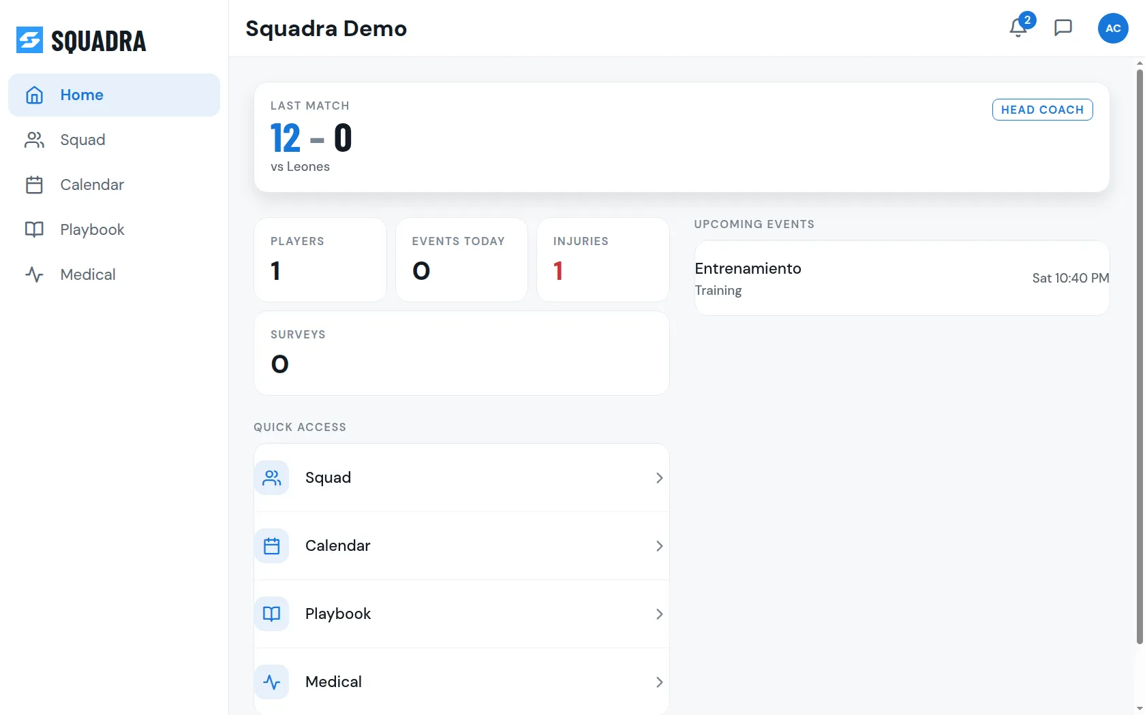Open Squad from the sidebar menu

[114, 140]
